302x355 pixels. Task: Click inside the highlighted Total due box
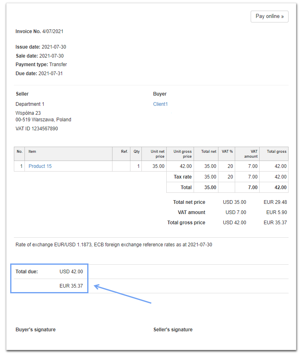[x=49, y=278]
